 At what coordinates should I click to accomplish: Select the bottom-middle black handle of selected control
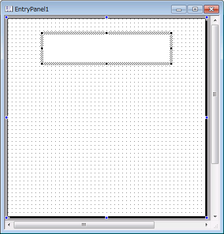[x=107, y=64]
